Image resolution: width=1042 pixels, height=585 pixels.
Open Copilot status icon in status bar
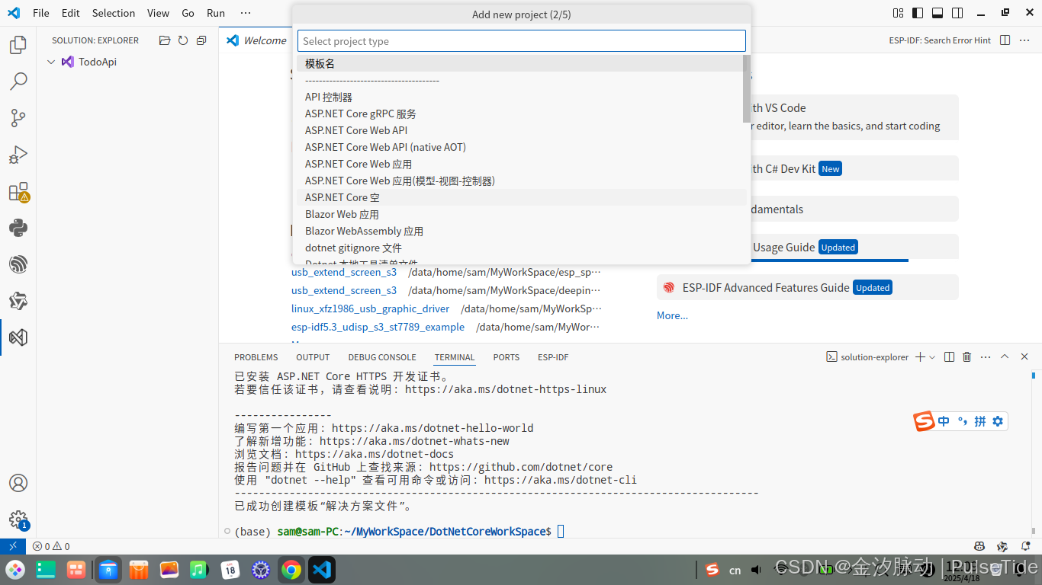tap(979, 546)
